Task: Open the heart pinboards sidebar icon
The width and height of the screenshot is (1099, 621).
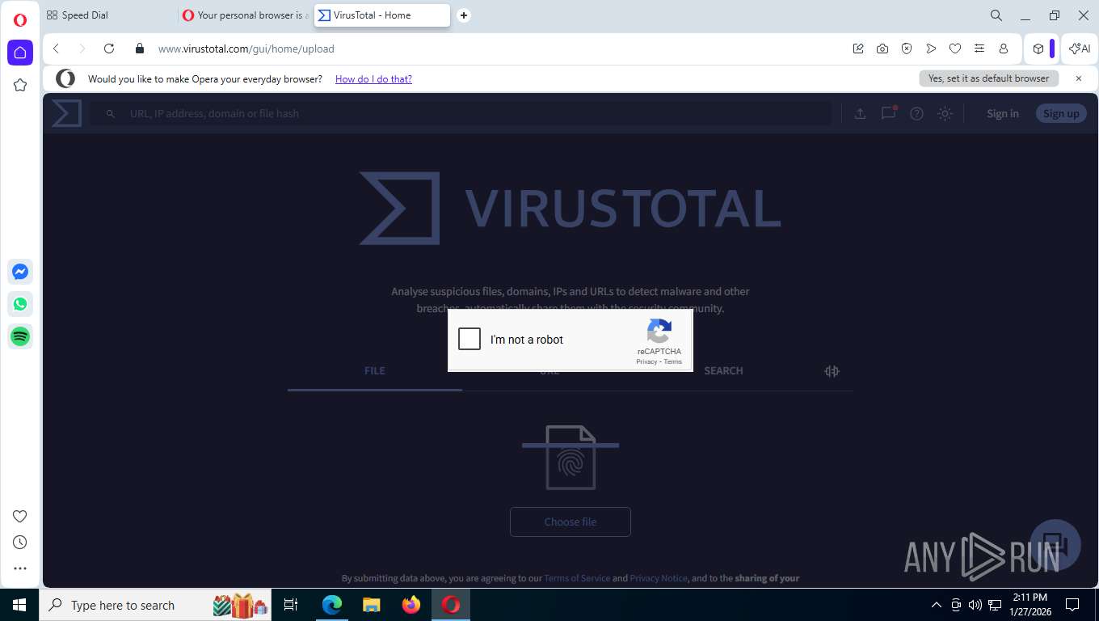Action: click(x=20, y=517)
